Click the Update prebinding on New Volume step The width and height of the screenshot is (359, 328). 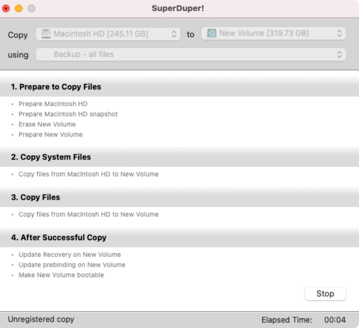(x=72, y=265)
